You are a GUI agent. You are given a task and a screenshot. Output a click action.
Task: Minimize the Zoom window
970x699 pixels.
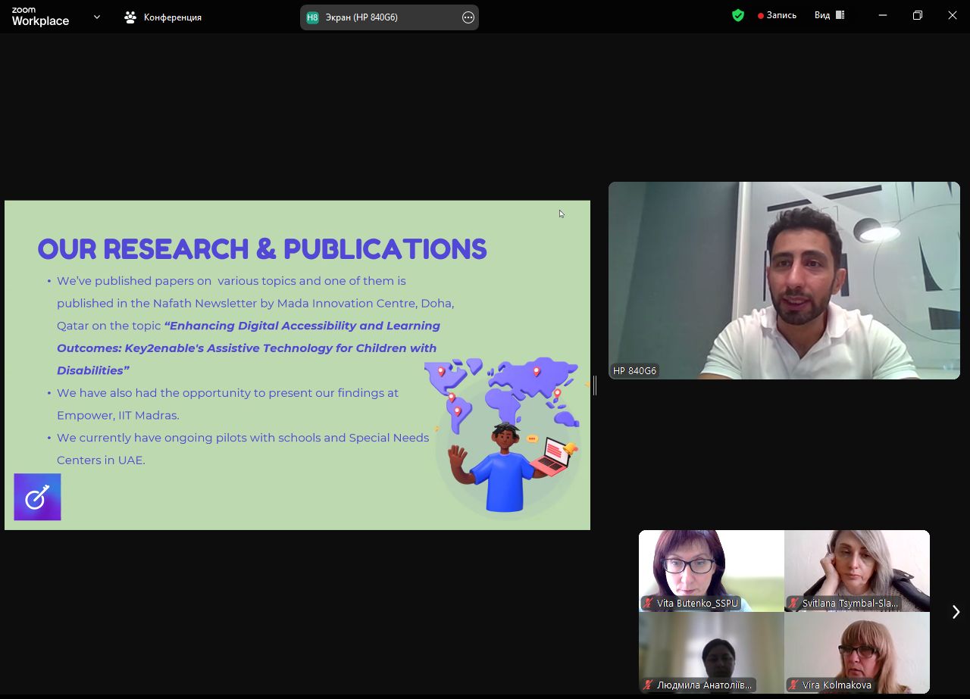click(883, 15)
